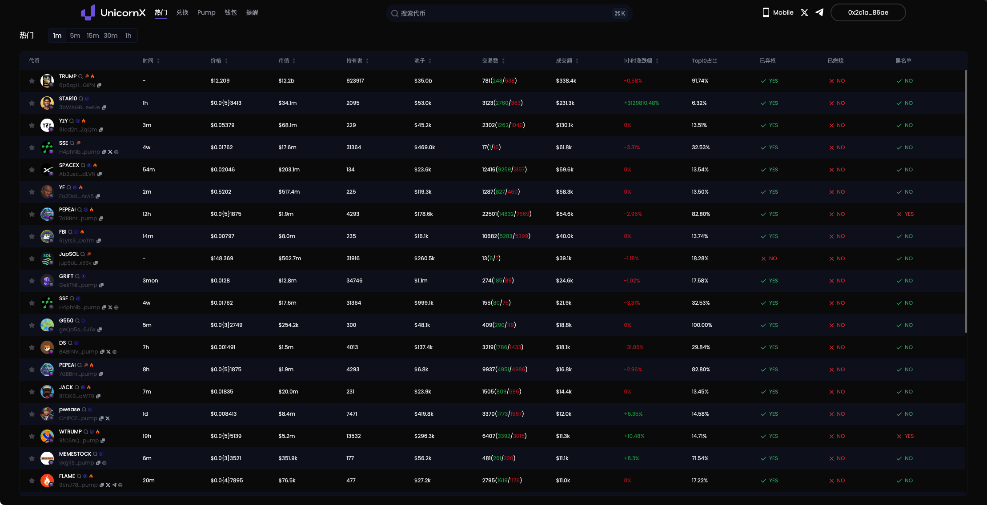
Task: Open the website globe icon for MEMESTOCK
Action: coord(104,463)
